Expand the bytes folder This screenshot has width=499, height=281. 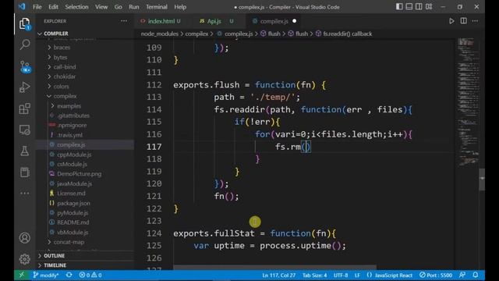(x=60, y=57)
